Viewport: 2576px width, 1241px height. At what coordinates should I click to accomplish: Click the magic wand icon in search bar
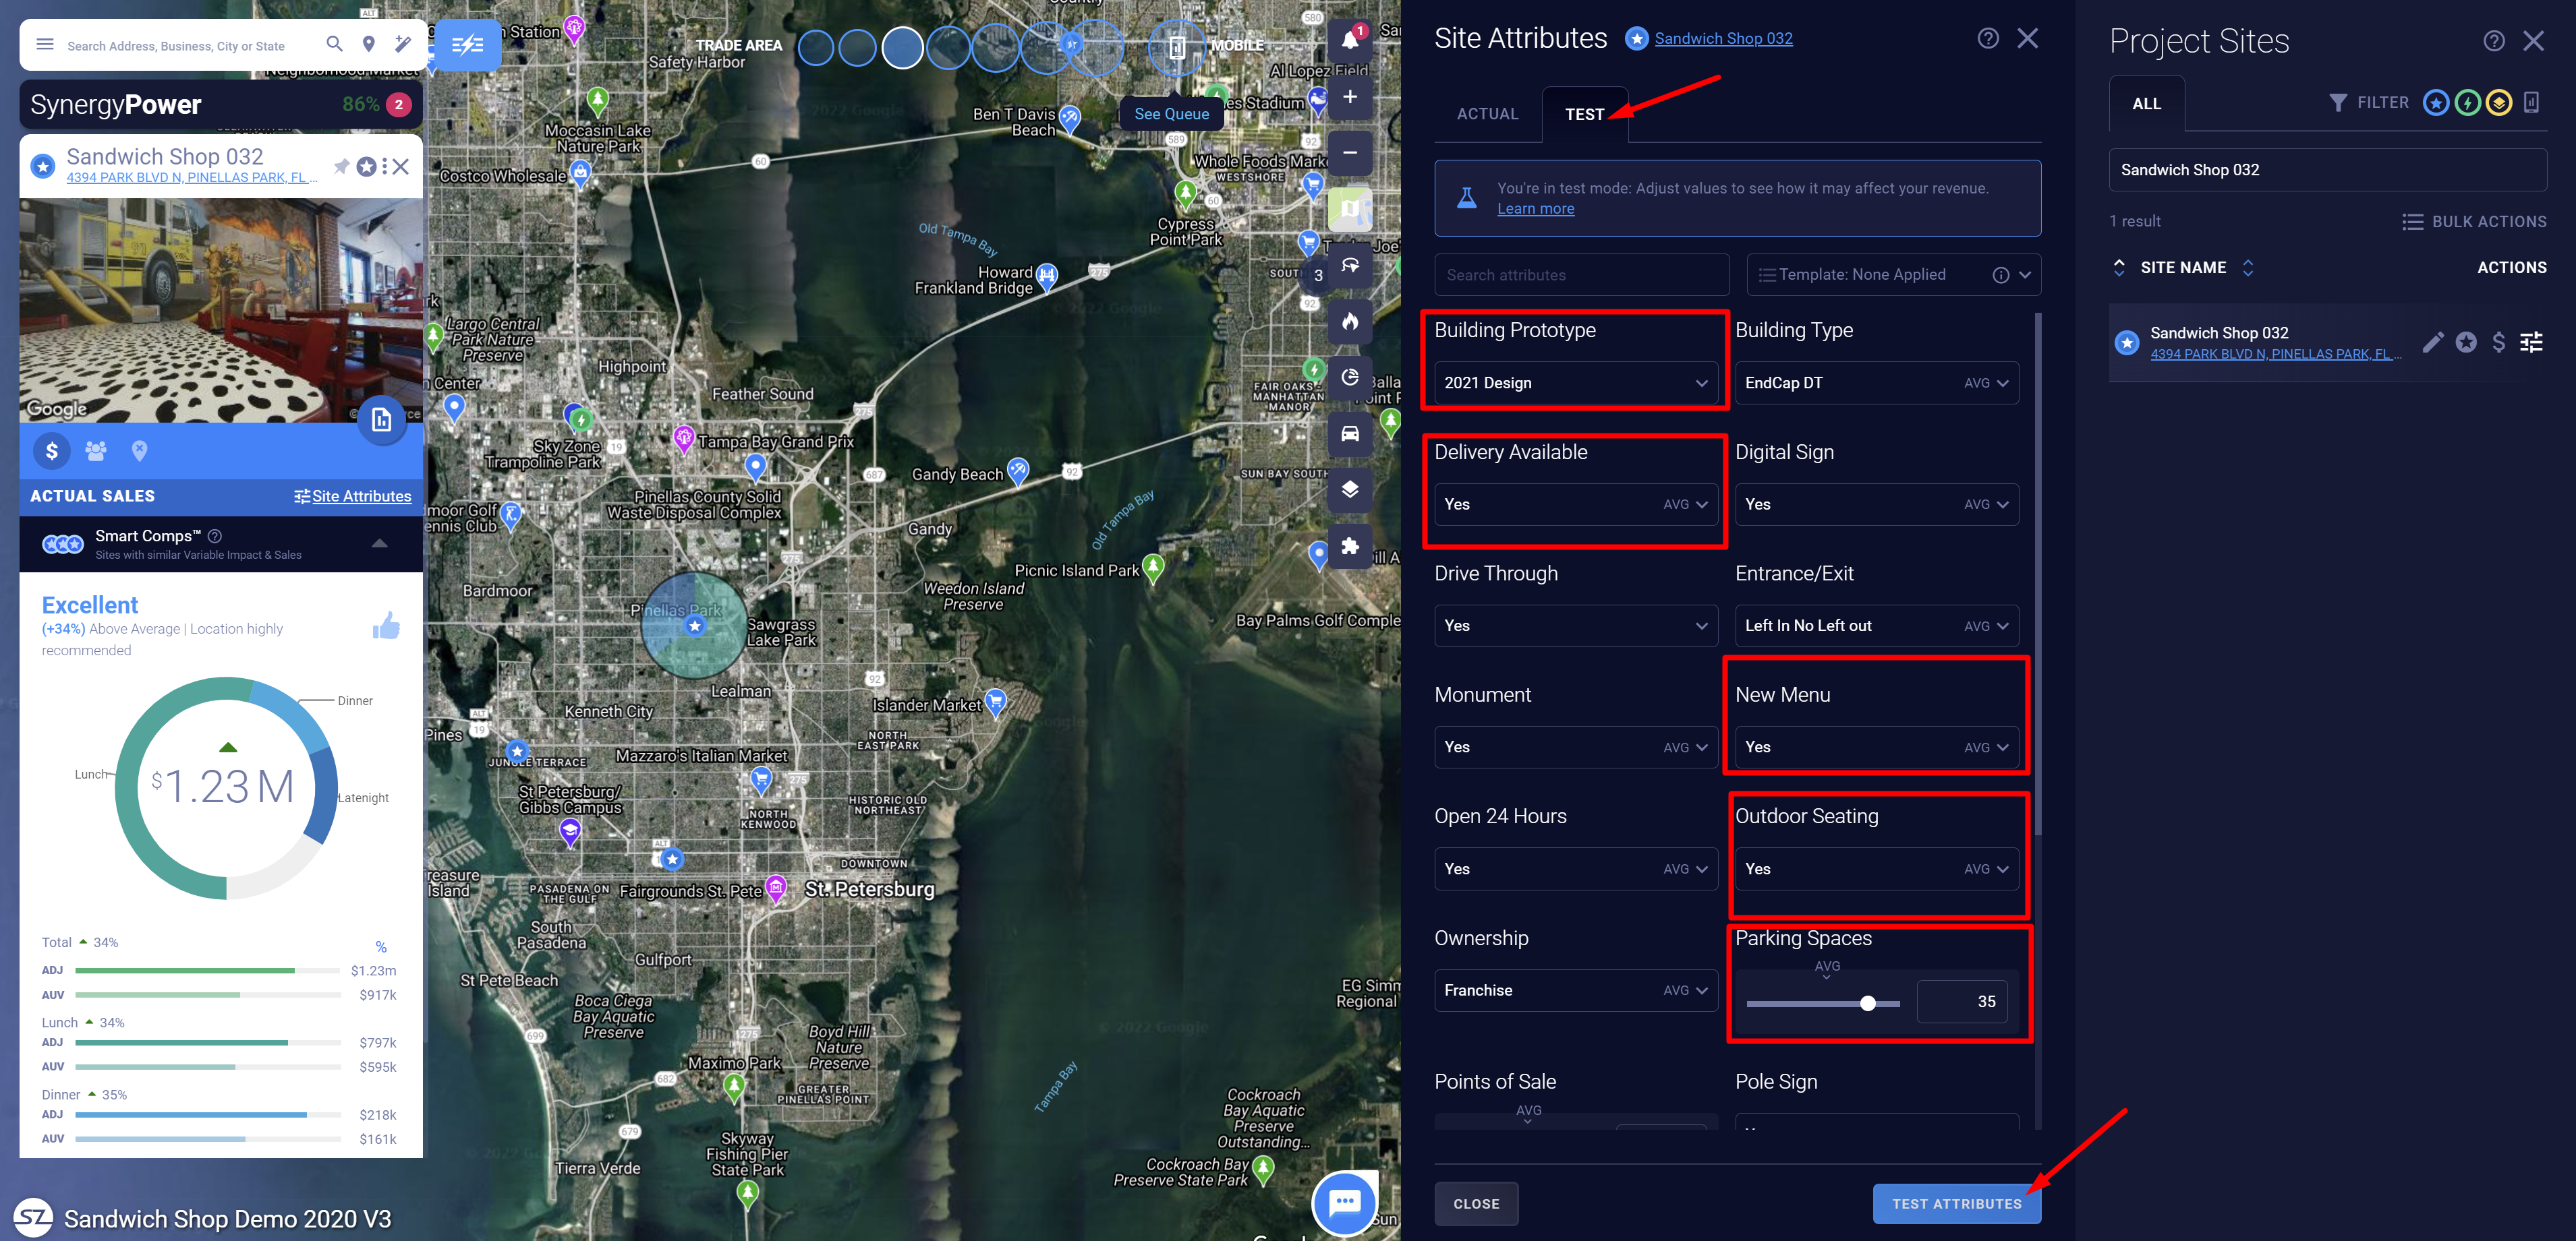tap(403, 44)
